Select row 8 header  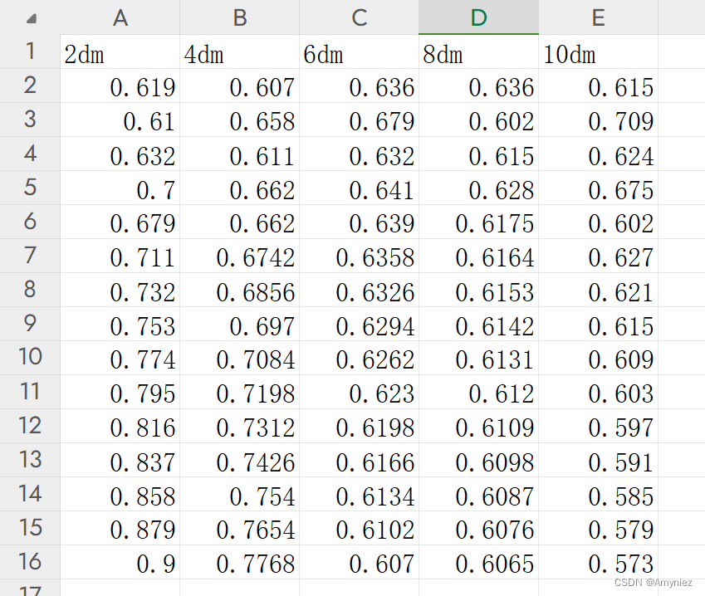coord(30,290)
